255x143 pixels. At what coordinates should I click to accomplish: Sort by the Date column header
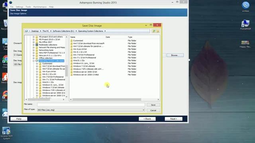[108, 37]
